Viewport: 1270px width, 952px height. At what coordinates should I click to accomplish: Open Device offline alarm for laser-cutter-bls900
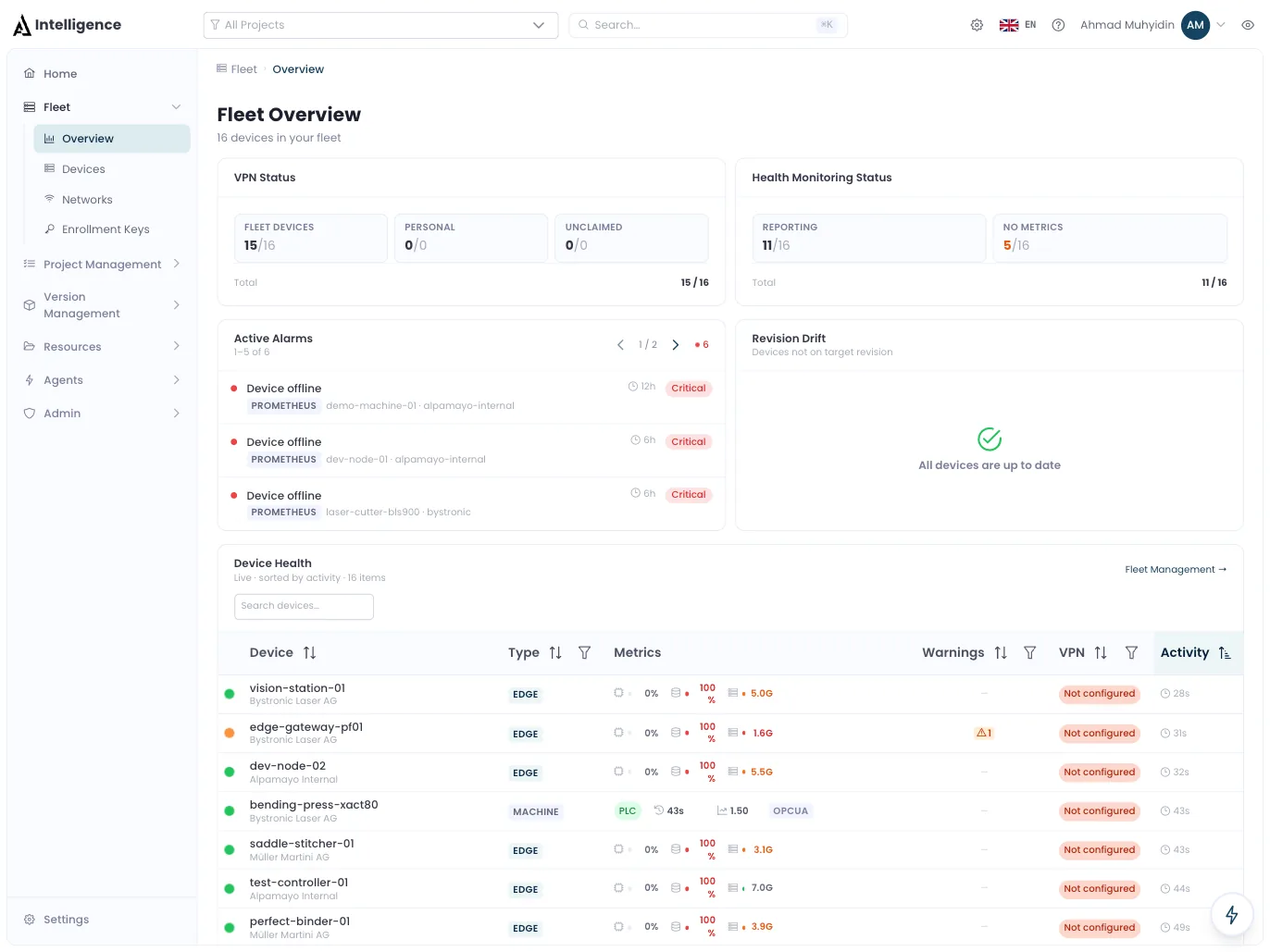click(471, 504)
